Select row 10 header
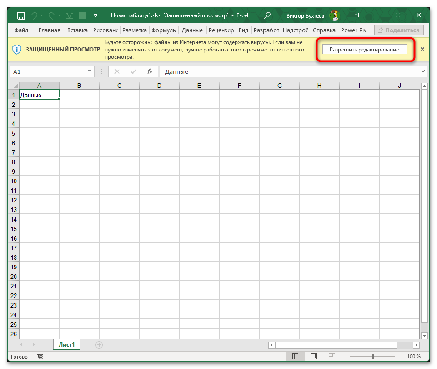The height and width of the screenshot is (369, 437). pyautogui.click(x=13, y=181)
